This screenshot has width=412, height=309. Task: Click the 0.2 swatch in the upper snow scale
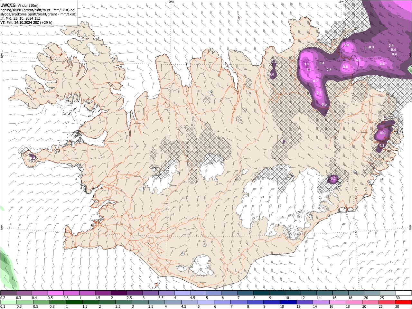click(x=8, y=293)
